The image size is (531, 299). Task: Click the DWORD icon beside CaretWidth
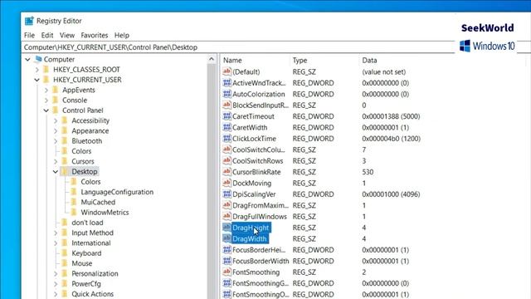coord(227,127)
